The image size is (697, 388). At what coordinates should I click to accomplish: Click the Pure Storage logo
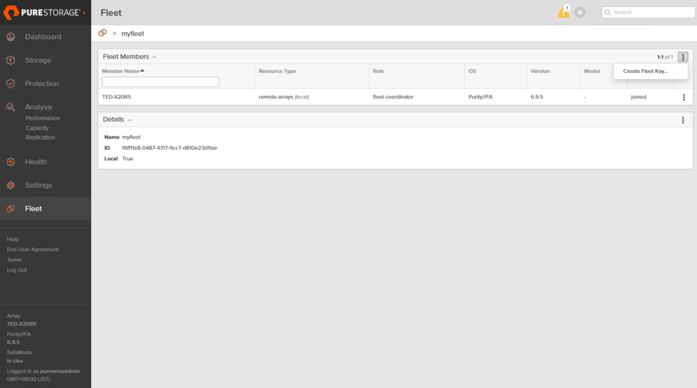[x=42, y=12]
